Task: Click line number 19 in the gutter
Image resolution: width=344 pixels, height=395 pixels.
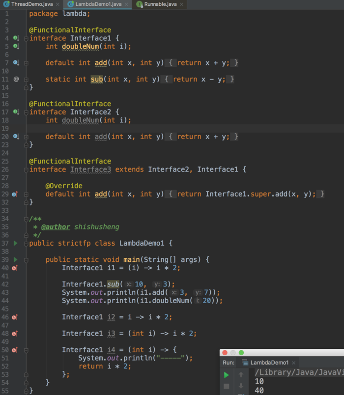Action: [x=5, y=129]
